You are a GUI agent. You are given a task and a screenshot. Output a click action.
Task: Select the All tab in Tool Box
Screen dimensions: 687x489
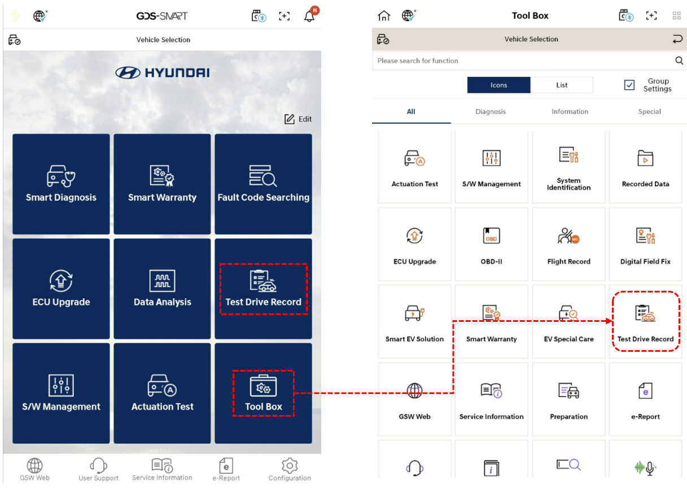pos(411,112)
